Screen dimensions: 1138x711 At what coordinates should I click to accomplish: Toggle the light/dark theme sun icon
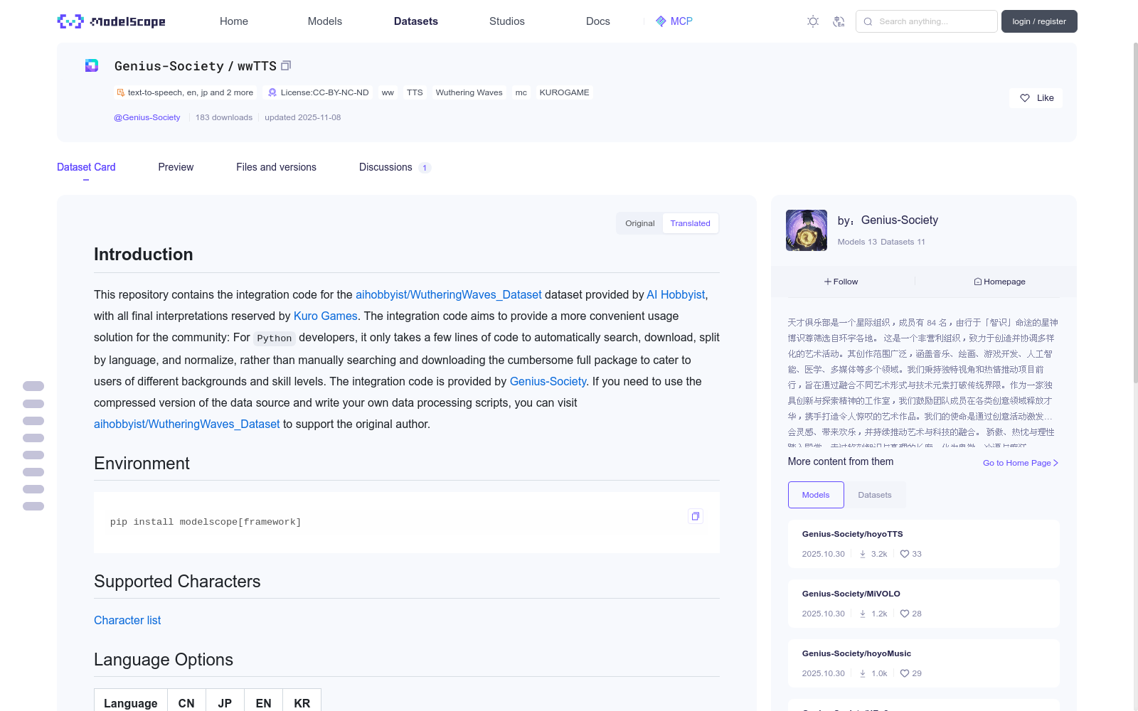pyautogui.click(x=813, y=21)
